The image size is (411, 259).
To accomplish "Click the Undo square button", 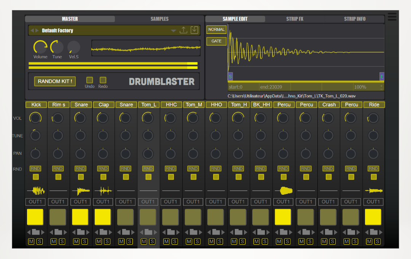I will click(x=90, y=80).
